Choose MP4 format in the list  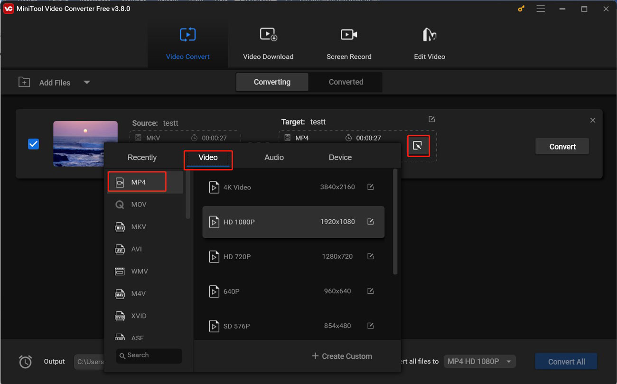145,182
